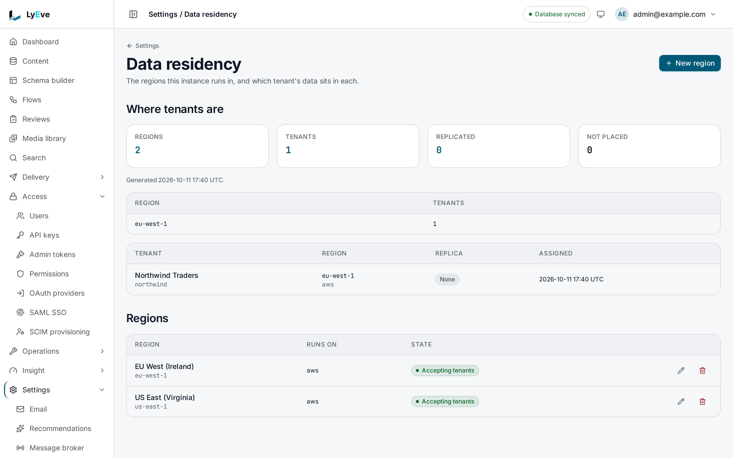This screenshot has height=458, width=733.
Task: Open Dashboard from the sidebar
Action: tap(57, 42)
